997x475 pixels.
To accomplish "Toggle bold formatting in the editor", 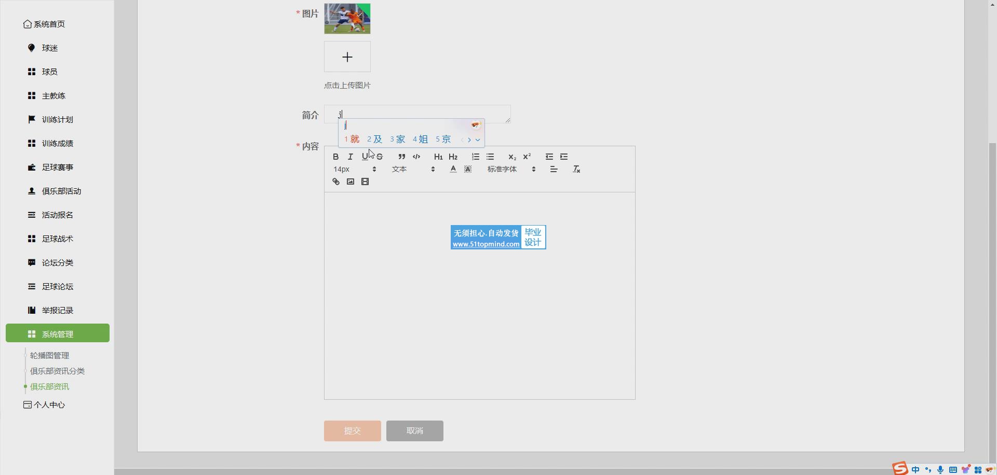I will point(335,157).
